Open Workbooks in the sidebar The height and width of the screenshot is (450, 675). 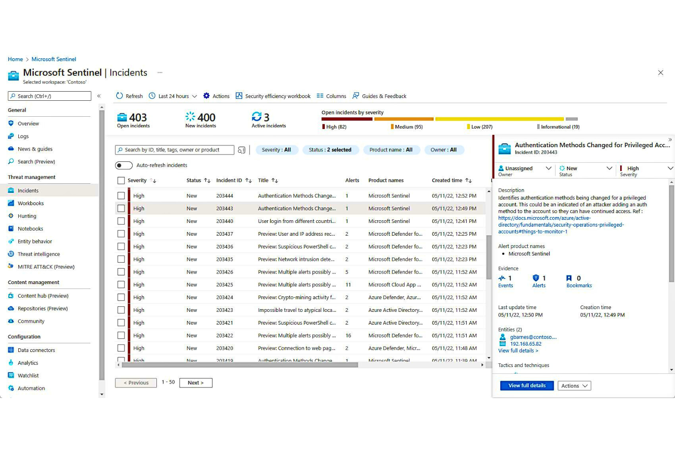click(31, 203)
